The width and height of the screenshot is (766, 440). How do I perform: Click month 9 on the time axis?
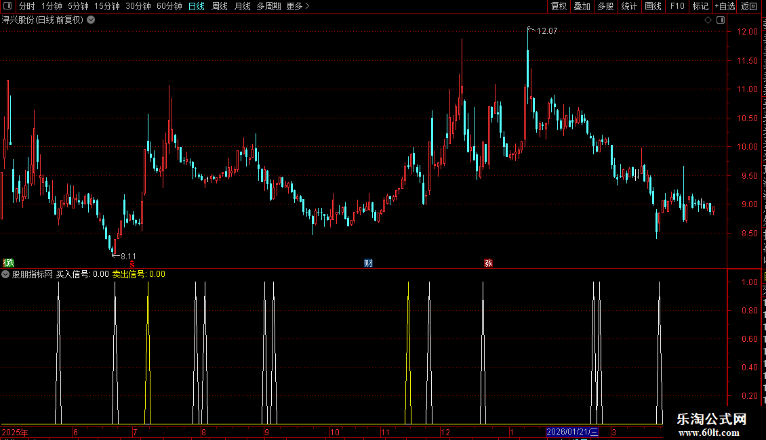coord(266,432)
